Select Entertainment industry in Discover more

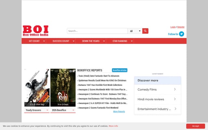[158, 109]
